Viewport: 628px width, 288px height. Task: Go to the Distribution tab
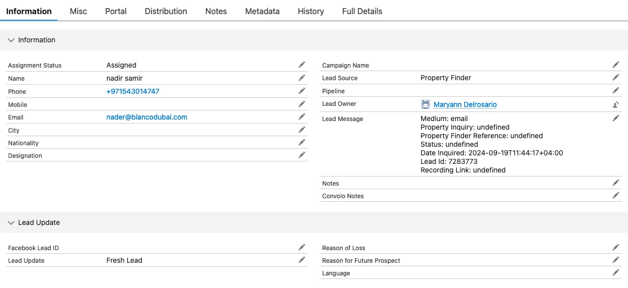166,11
